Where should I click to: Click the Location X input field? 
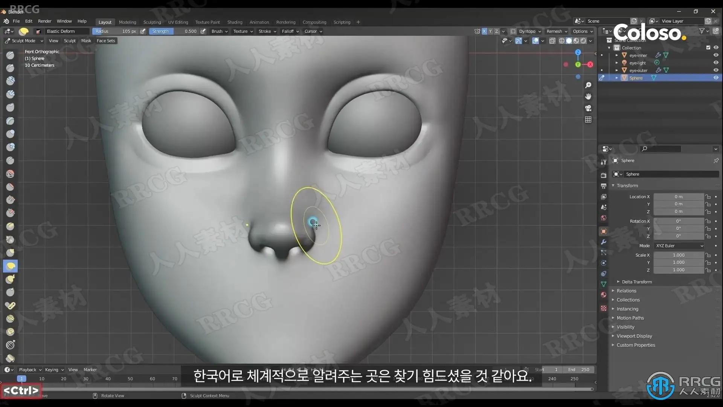coord(678,197)
